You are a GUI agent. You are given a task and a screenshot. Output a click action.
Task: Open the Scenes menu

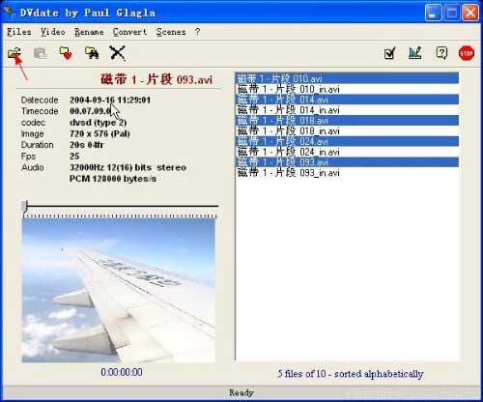click(x=171, y=32)
